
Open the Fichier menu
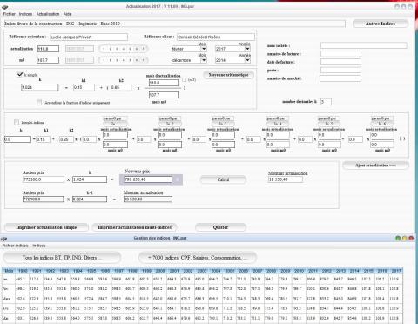(10, 14)
